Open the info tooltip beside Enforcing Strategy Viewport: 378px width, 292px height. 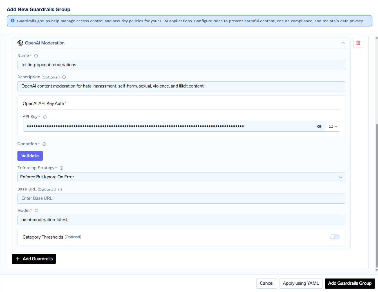pyautogui.click(x=61, y=168)
